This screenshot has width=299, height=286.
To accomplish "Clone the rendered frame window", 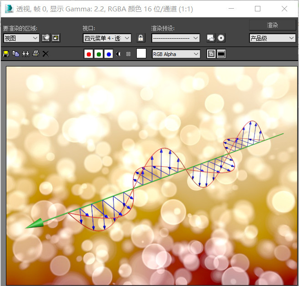I will coord(26,54).
